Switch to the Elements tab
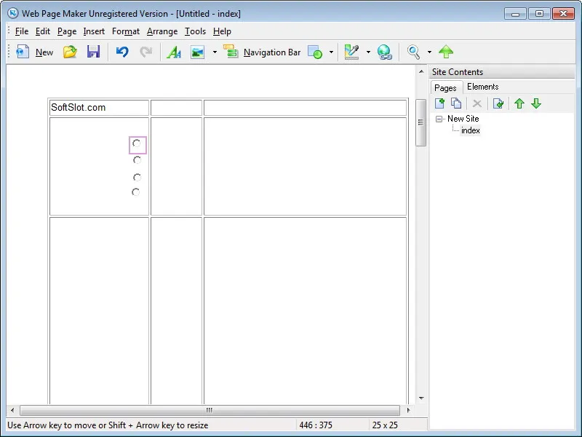 (x=482, y=87)
